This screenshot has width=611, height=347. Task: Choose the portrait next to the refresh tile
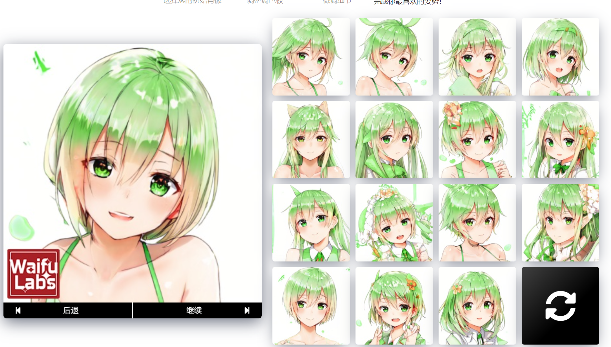coord(477,306)
